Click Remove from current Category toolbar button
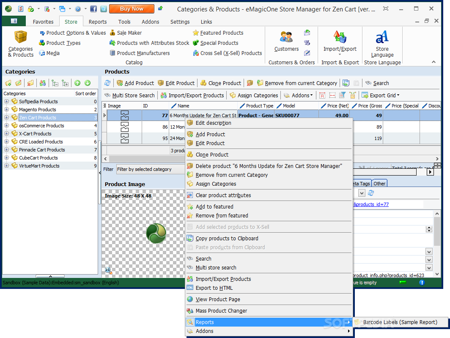 coord(297,83)
